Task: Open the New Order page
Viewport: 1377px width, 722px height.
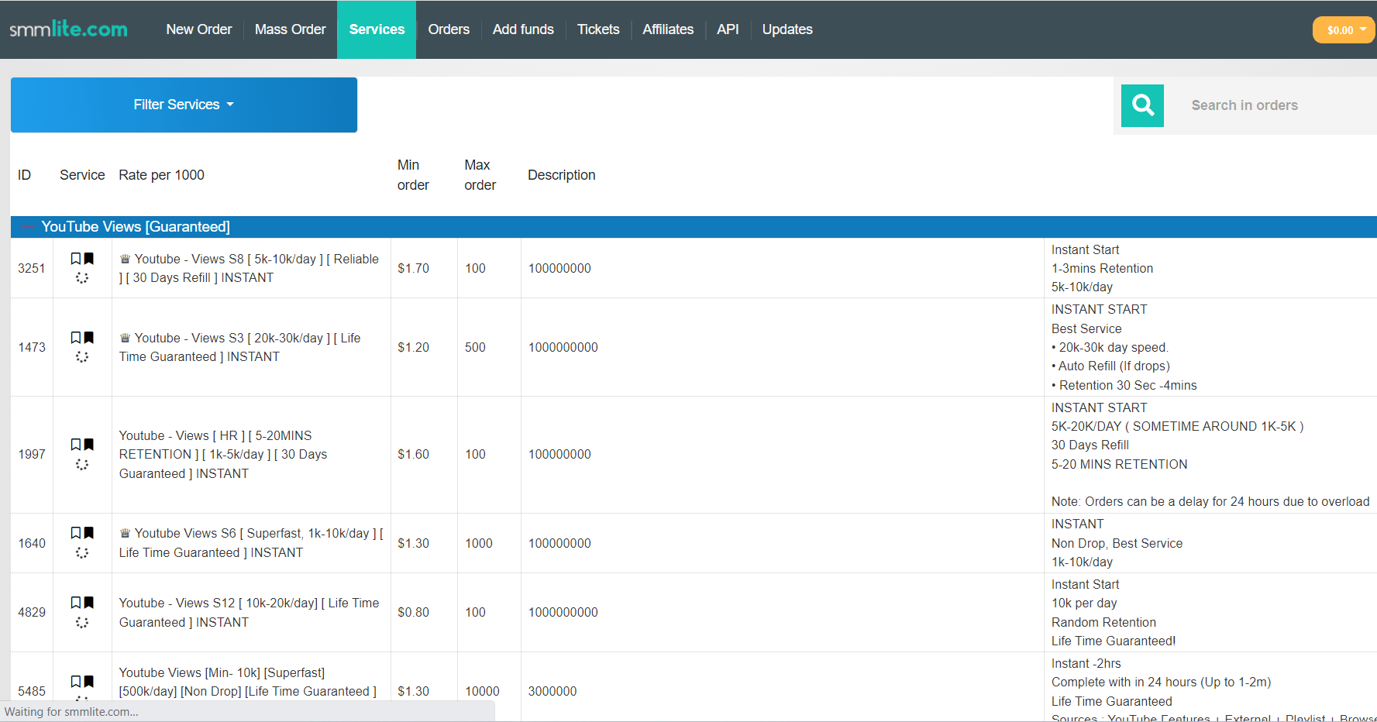Action: [x=199, y=29]
